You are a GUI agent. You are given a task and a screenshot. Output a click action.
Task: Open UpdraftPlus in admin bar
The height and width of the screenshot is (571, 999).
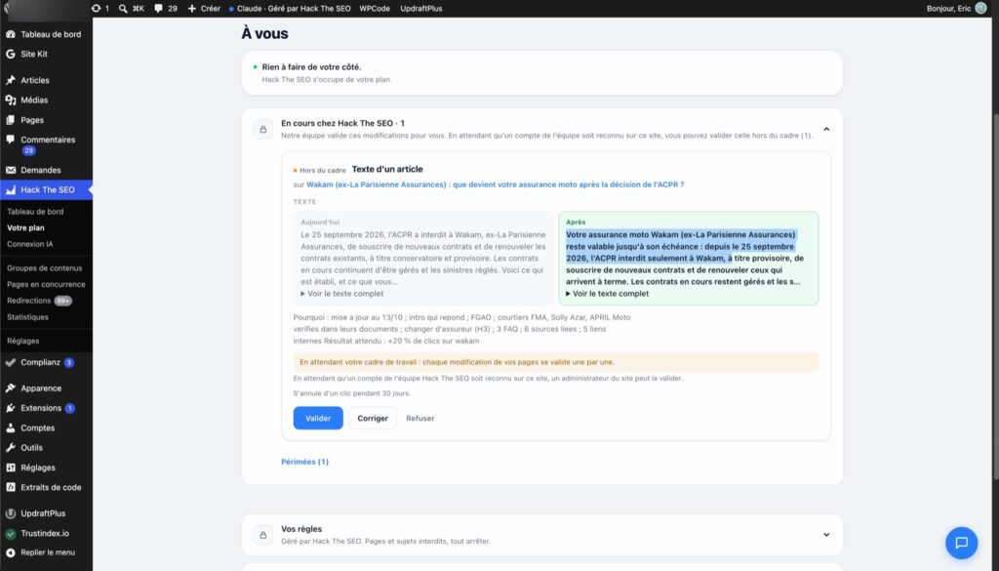click(421, 8)
